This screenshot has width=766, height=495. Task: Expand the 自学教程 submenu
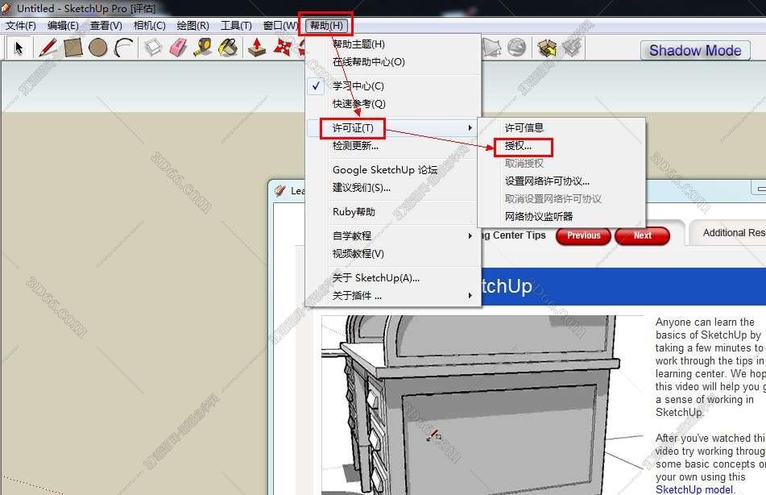394,235
